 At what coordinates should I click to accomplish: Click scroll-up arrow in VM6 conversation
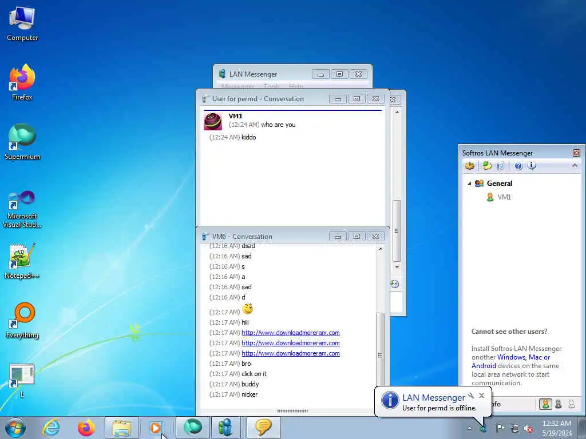(x=381, y=249)
